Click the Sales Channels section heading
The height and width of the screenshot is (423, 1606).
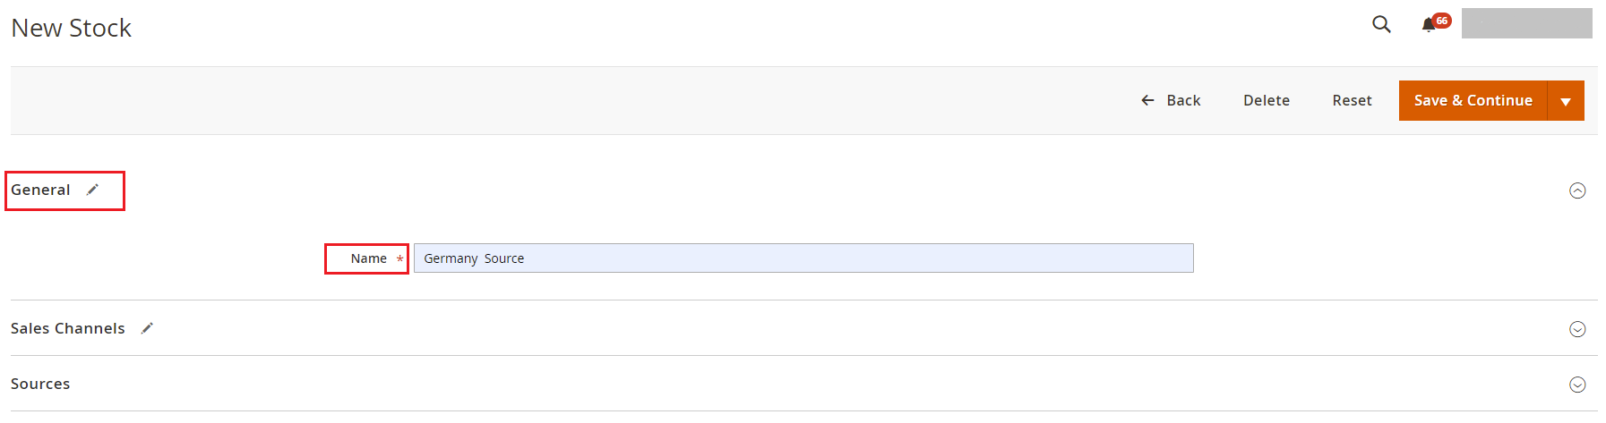(x=68, y=328)
